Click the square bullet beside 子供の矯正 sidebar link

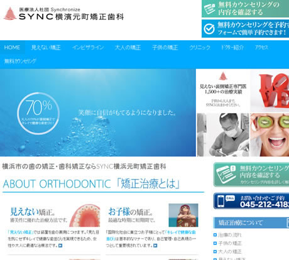pos(215,243)
